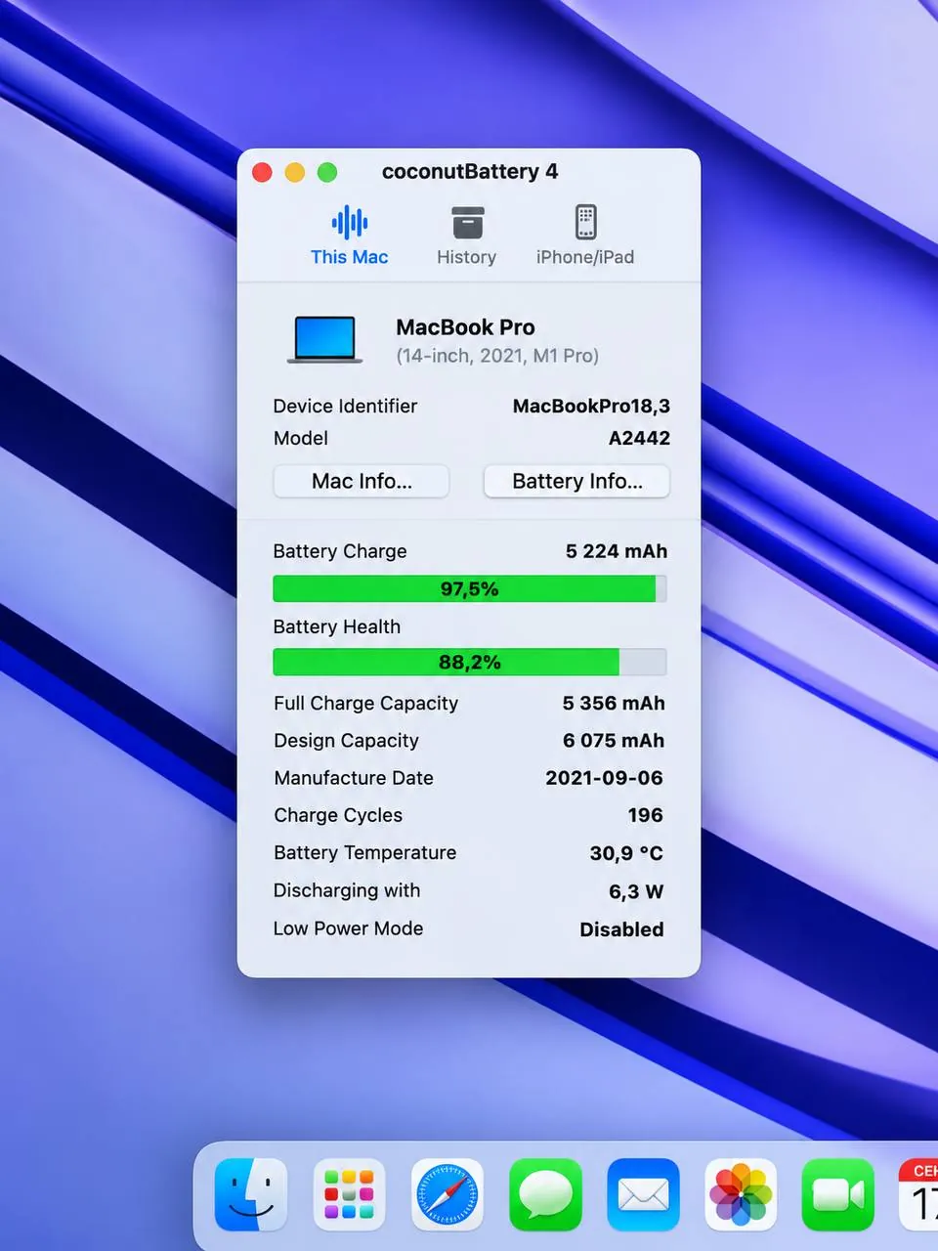Click the coconutBattery 4 window title

[x=470, y=171]
